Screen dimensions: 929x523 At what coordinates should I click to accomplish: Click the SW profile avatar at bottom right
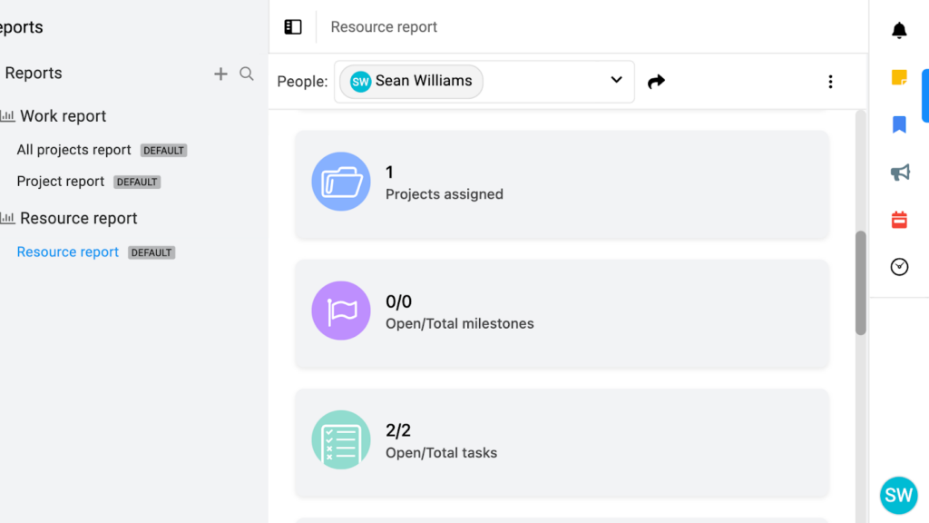pyautogui.click(x=898, y=495)
